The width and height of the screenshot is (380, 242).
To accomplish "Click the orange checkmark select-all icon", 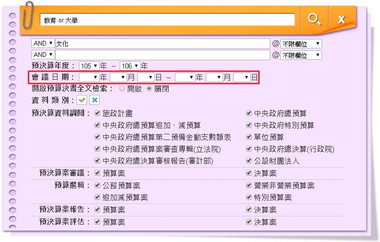I will coord(82,100).
